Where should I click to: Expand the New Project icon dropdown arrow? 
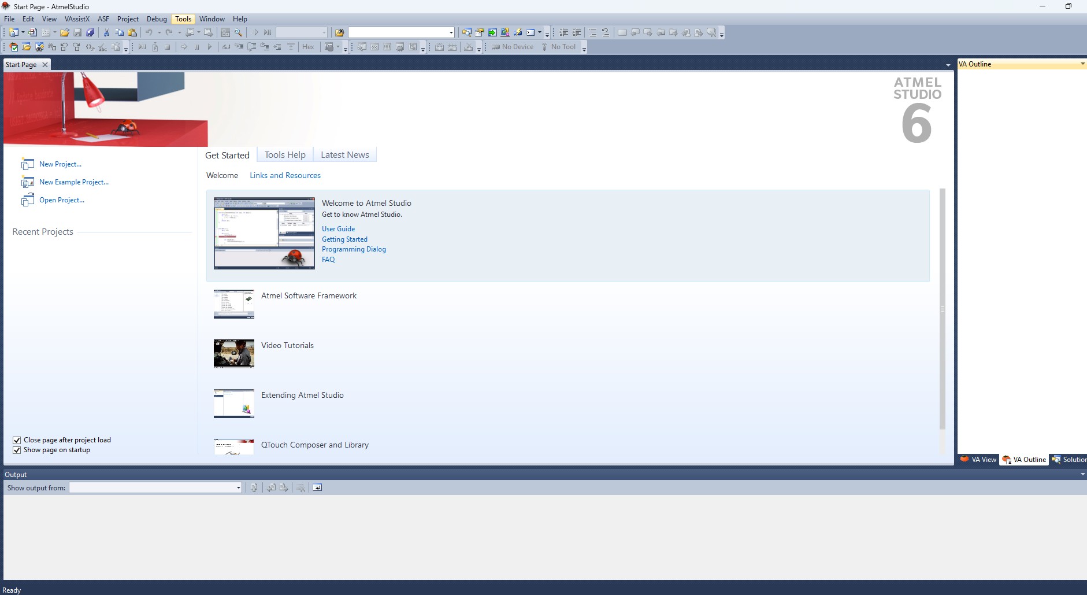(23, 32)
